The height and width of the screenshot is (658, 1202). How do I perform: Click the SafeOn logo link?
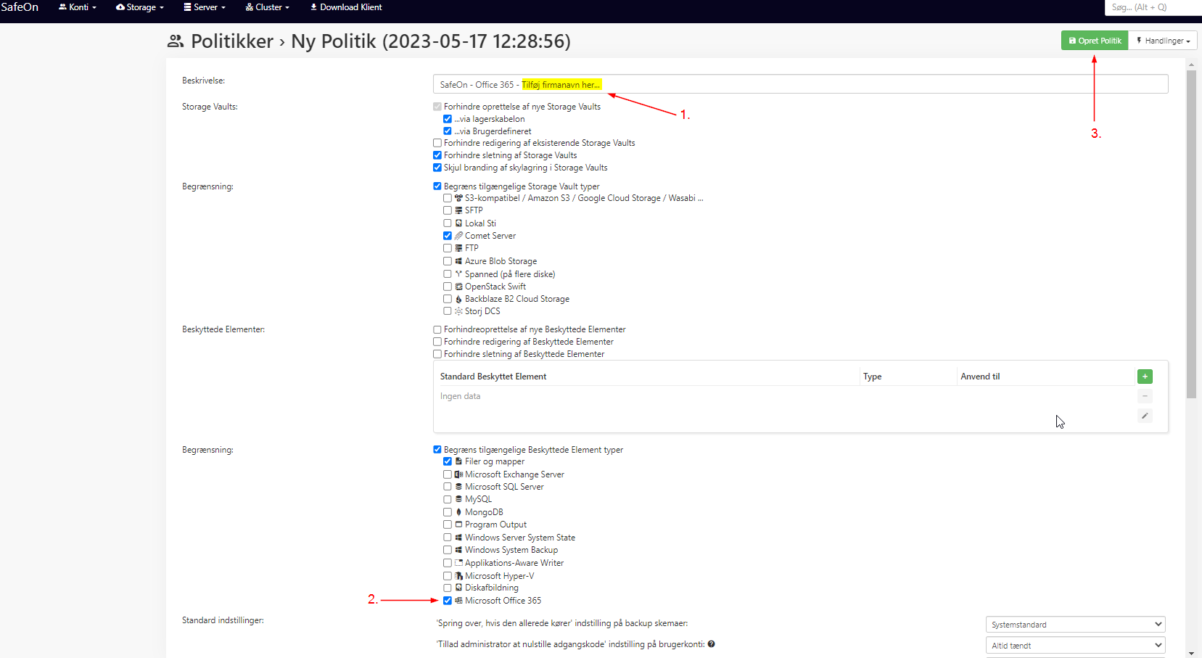(20, 7)
